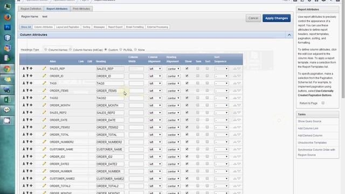
Task: Click the Heading field containing ORDER_ITEMS
Action: point(110,91)
